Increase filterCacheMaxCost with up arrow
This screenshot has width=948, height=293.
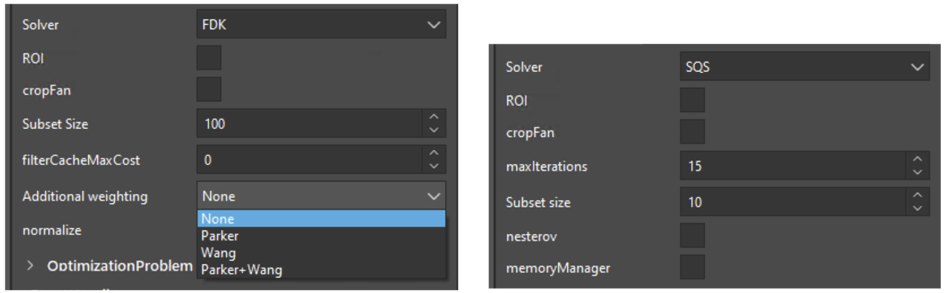point(434,152)
